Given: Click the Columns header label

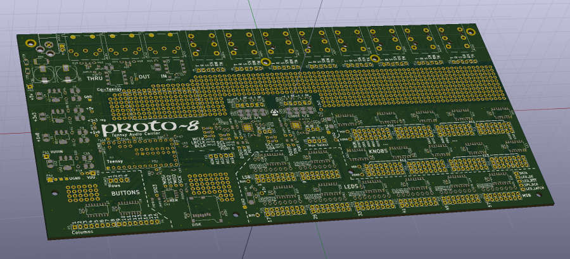Looking at the screenshot, I should coord(82,231).
